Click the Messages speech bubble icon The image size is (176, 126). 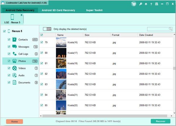click(14, 47)
